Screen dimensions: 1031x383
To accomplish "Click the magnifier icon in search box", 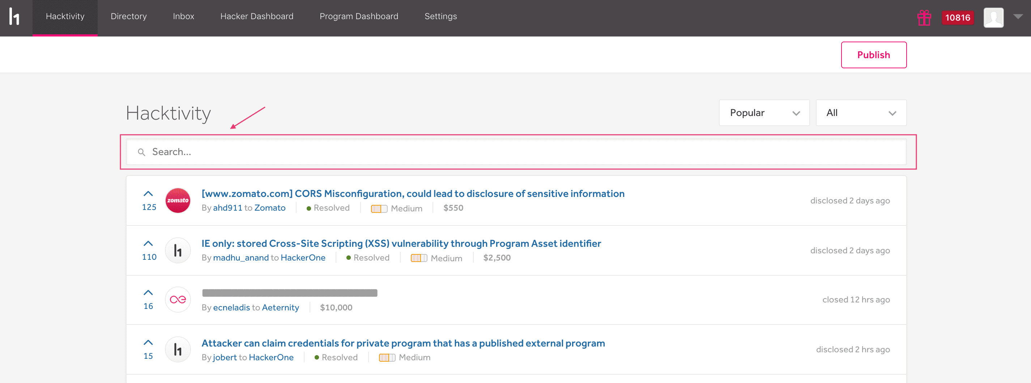I will point(141,152).
